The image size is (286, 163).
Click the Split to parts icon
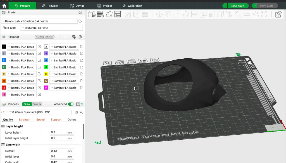(x=136, y=14)
